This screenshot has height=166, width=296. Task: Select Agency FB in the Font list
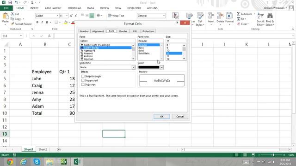point(89,51)
